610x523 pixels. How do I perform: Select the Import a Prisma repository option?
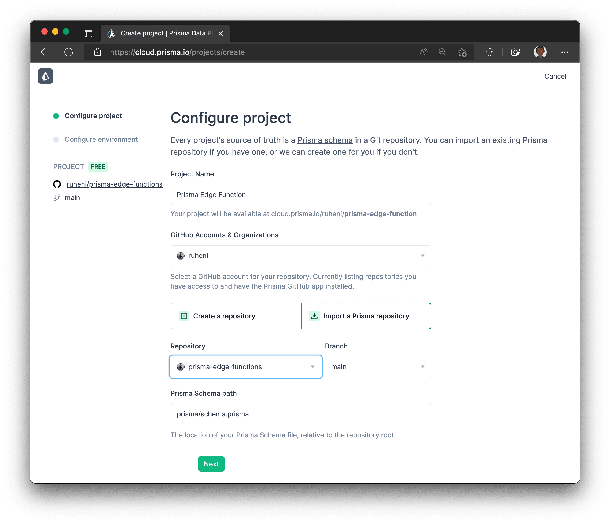pos(366,316)
